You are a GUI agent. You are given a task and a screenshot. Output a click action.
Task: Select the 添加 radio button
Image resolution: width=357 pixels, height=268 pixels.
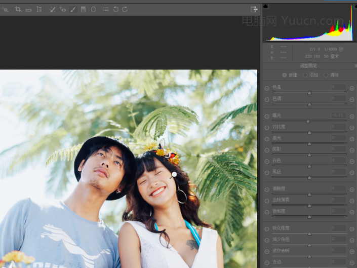coord(305,75)
